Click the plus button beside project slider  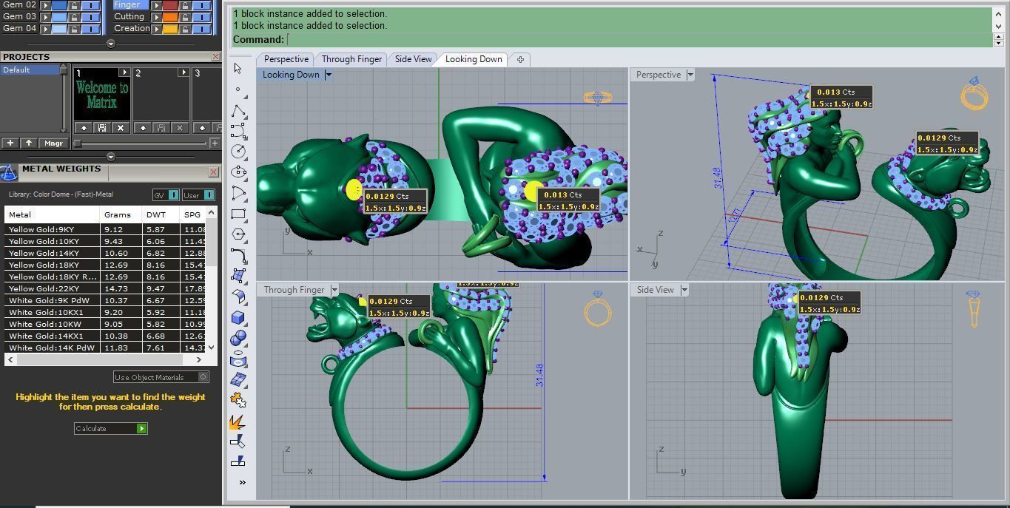(215, 143)
